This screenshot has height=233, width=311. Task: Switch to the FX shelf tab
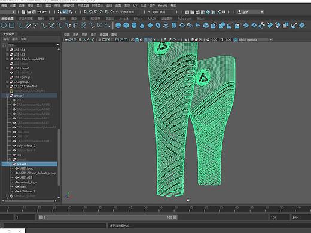click(83, 19)
